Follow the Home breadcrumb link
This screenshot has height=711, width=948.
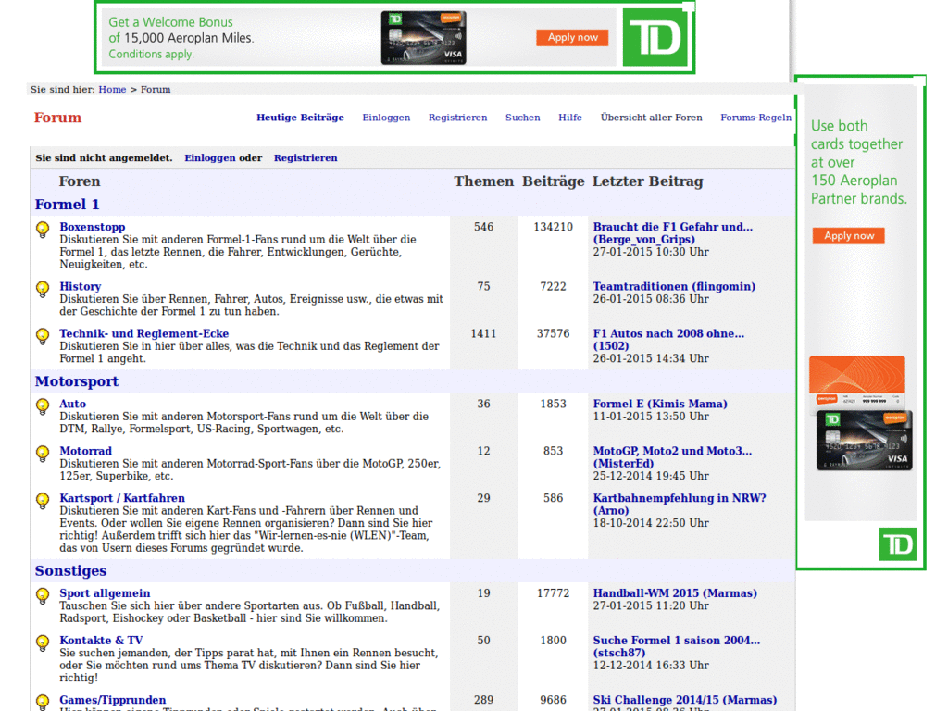coord(112,90)
